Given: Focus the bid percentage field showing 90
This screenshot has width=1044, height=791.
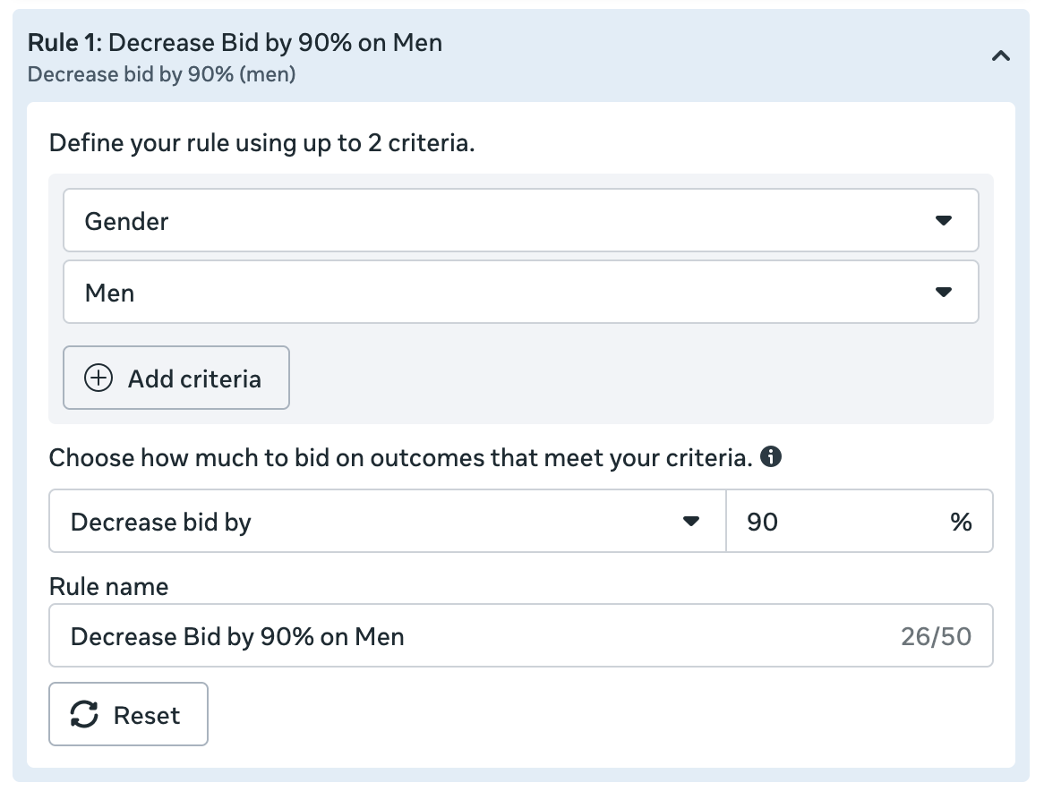Looking at the screenshot, I should pyautogui.click(x=833, y=521).
